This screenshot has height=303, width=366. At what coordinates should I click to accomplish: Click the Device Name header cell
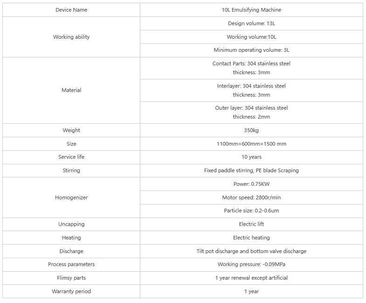pos(71,10)
